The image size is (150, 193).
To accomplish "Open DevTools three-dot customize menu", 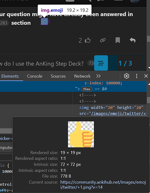I will (x=137, y=76).
